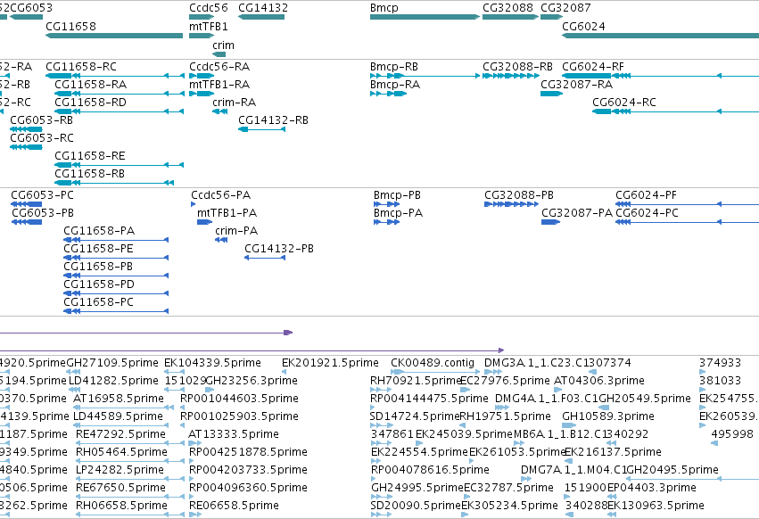This screenshot has width=759, height=519.
Task: Select EST RE47292.5prime
Action: pyautogui.click(x=130, y=443)
